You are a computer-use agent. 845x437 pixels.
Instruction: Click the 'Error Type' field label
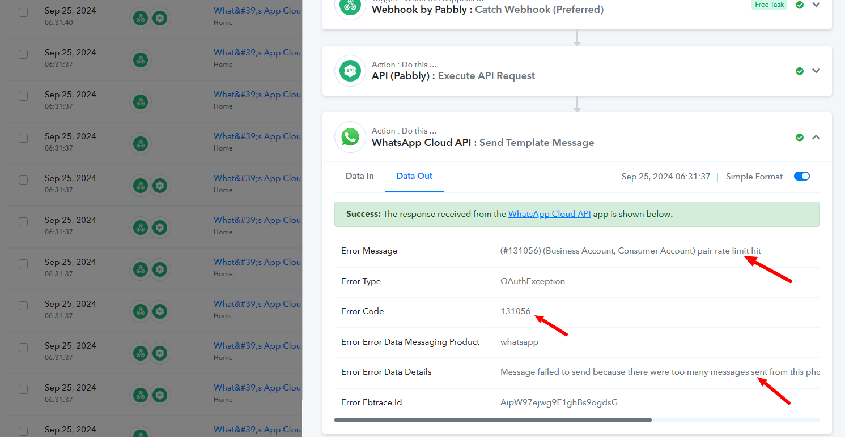(x=361, y=281)
